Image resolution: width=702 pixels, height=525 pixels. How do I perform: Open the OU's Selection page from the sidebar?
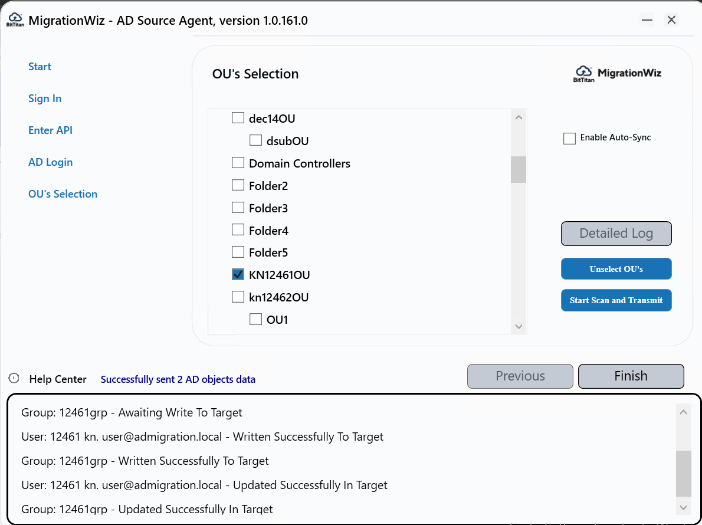63,193
